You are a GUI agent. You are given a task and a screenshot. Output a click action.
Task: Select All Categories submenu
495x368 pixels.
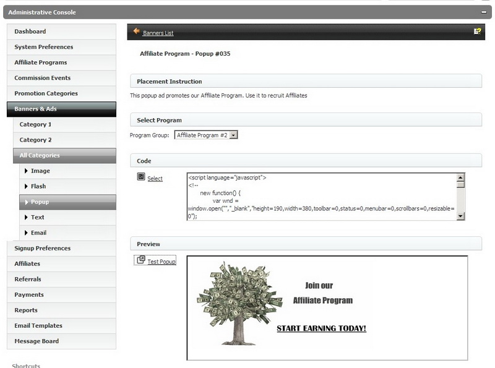(65, 155)
